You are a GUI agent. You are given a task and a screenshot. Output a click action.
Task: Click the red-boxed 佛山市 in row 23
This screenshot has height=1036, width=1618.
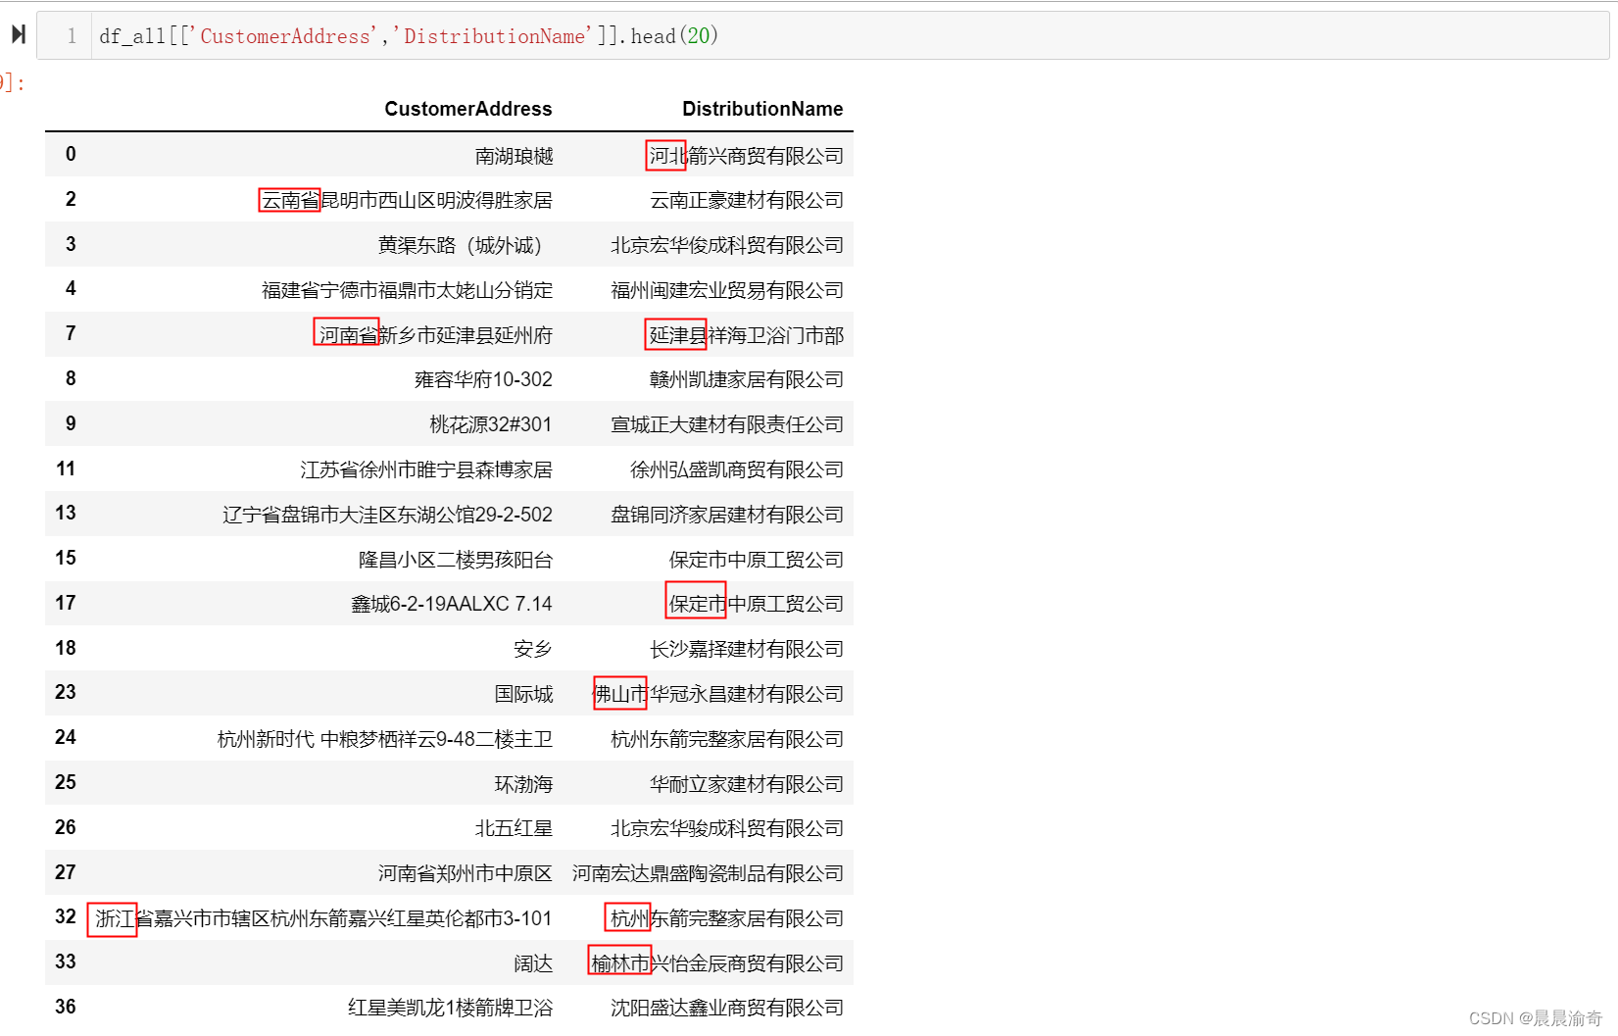pos(620,693)
